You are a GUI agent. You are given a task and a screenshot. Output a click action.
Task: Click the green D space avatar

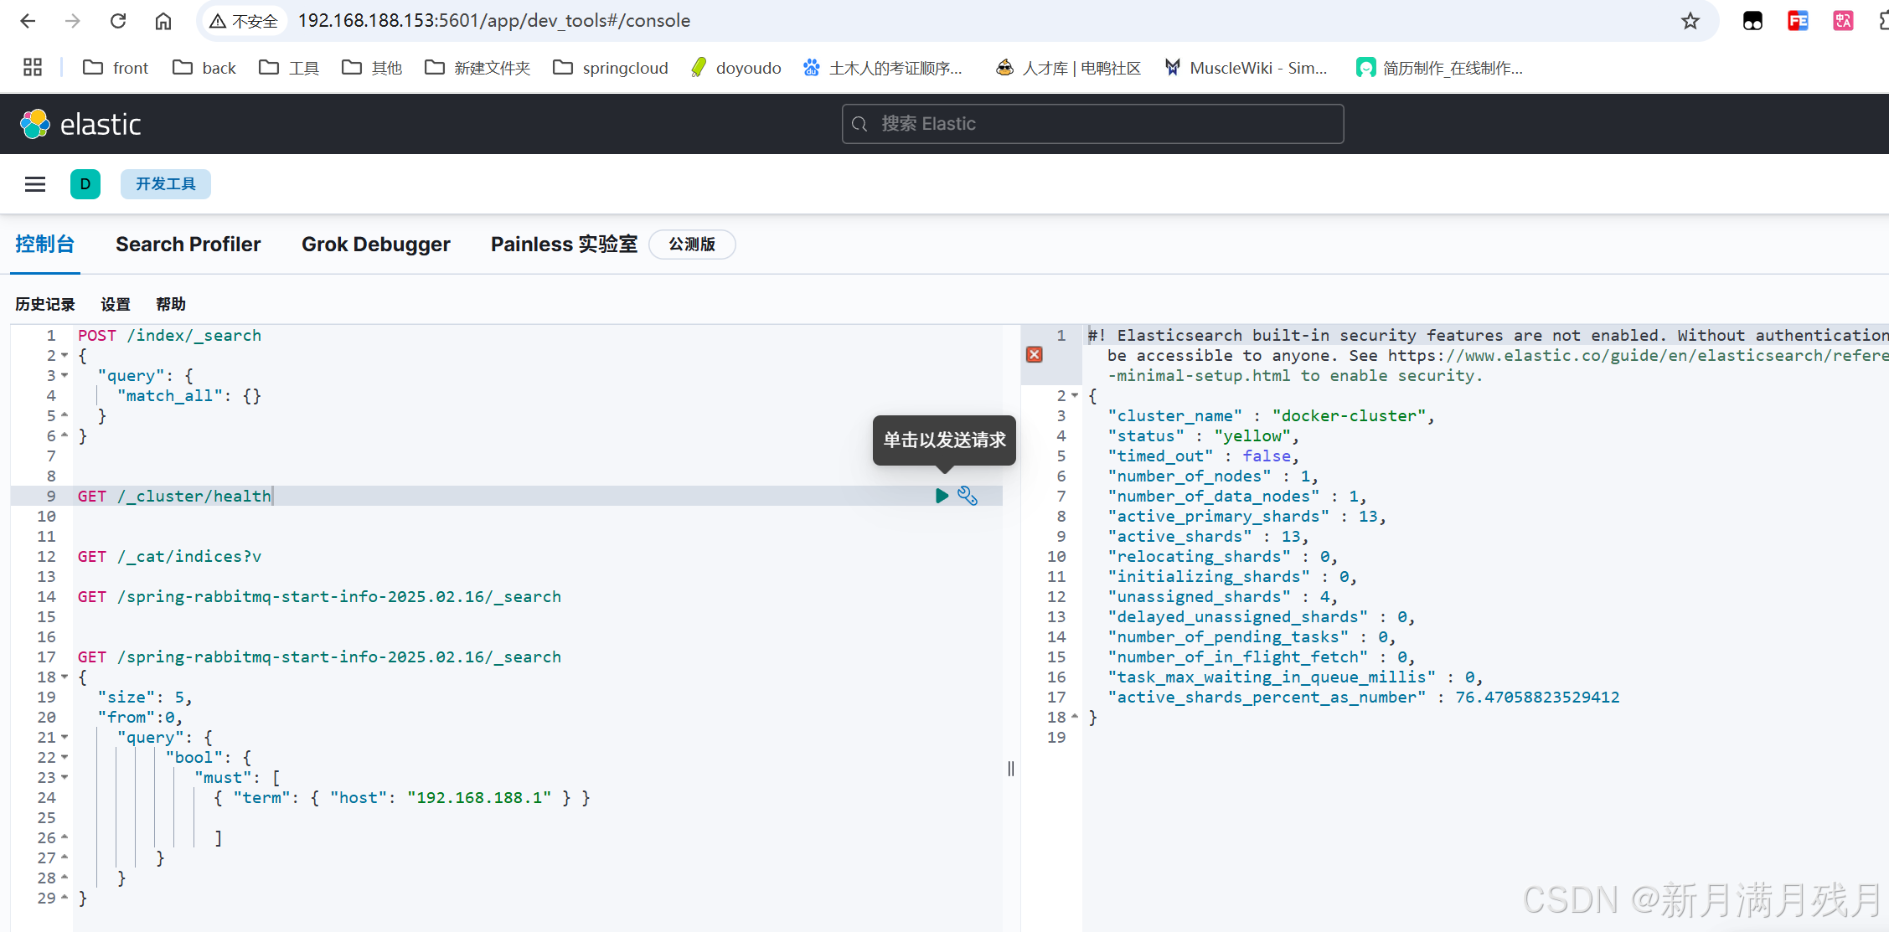[85, 184]
